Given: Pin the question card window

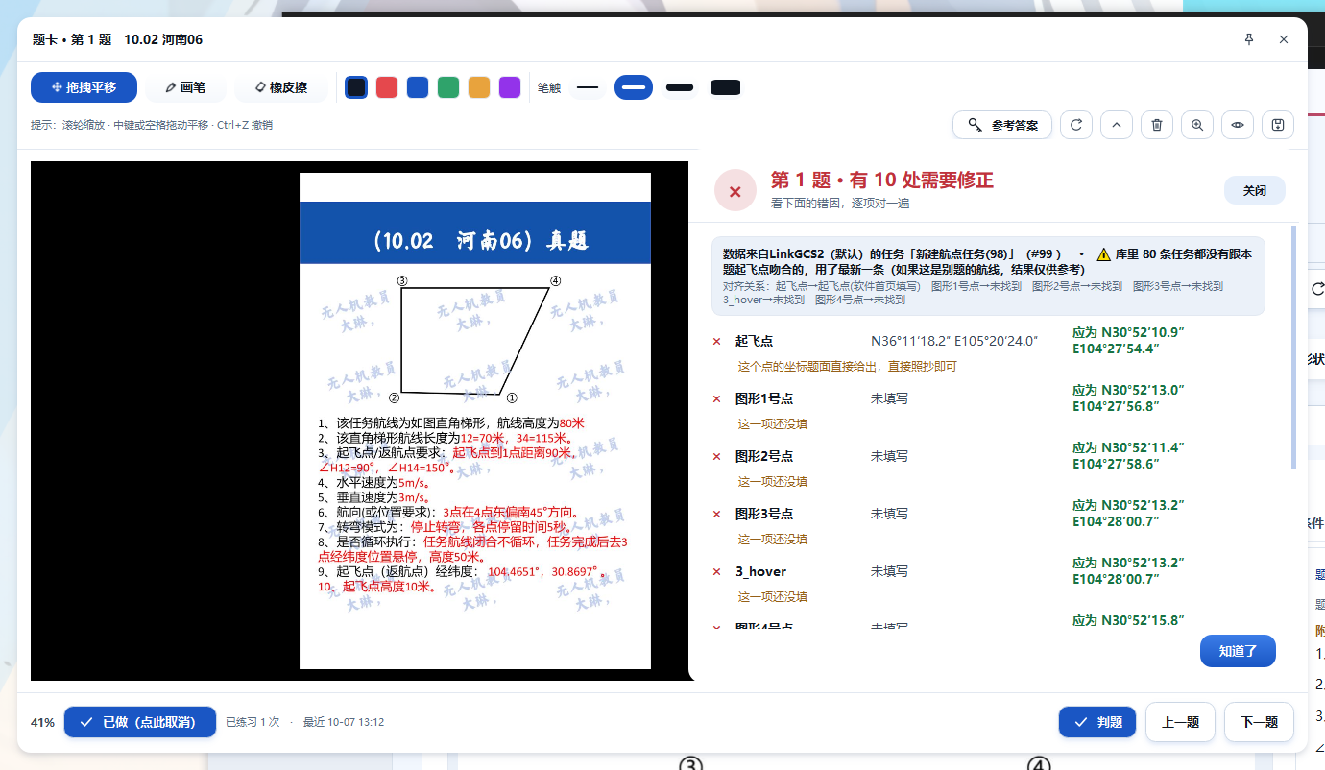Looking at the screenshot, I should (1249, 39).
